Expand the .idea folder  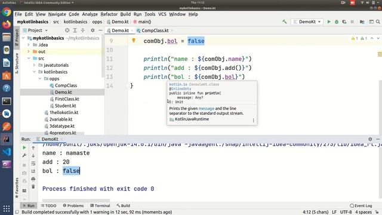29,45
